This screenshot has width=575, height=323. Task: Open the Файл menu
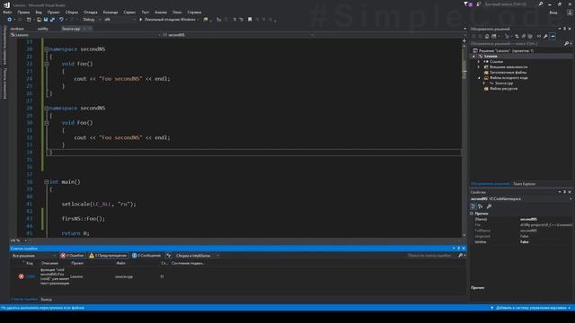[x=7, y=12]
